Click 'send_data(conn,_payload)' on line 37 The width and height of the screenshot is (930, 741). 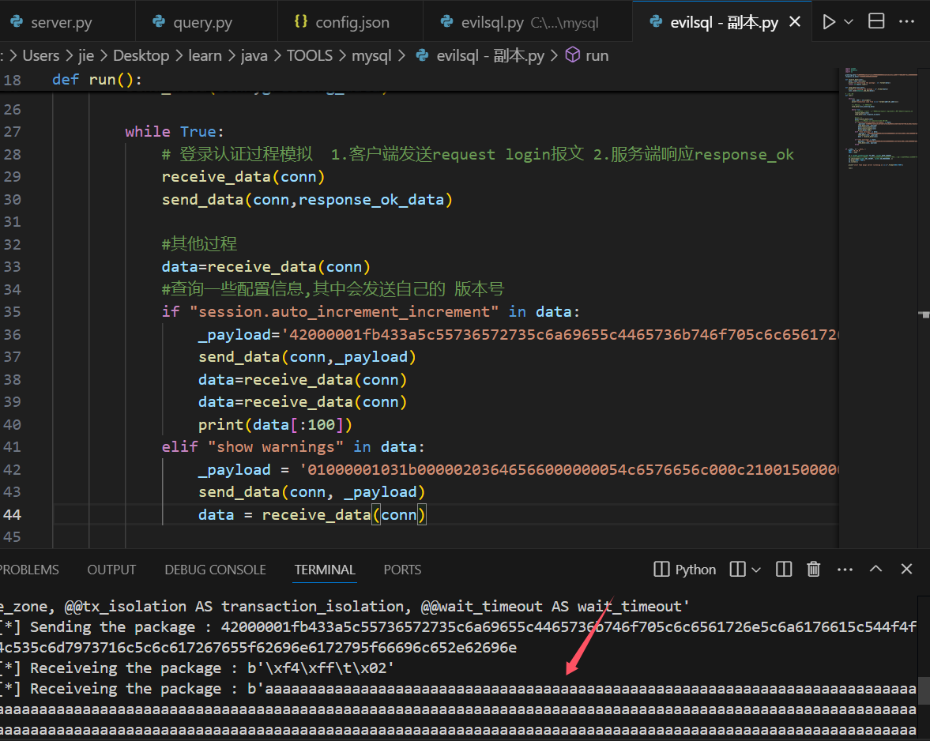(x=307, y=357)
